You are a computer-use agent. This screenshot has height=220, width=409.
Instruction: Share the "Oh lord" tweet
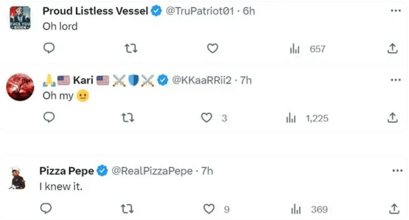click(x=392, y=48)
